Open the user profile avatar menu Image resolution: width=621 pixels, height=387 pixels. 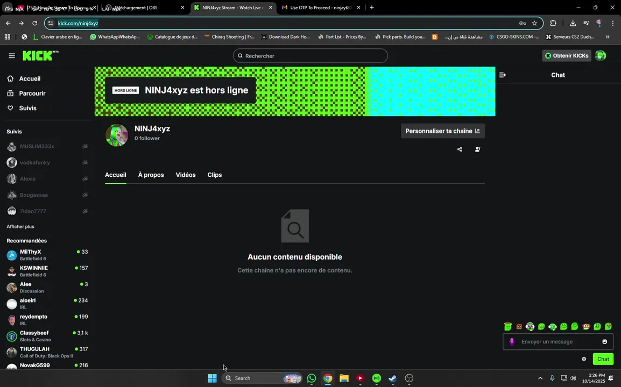tap(601, 56)
